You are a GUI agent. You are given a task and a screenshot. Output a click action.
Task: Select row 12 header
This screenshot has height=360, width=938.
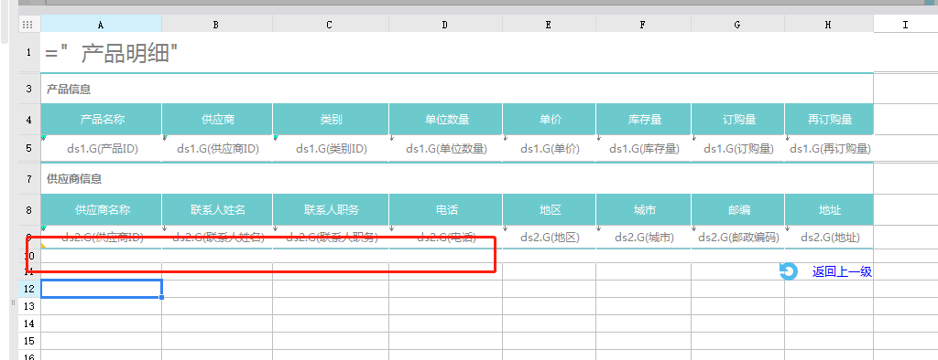28,289
